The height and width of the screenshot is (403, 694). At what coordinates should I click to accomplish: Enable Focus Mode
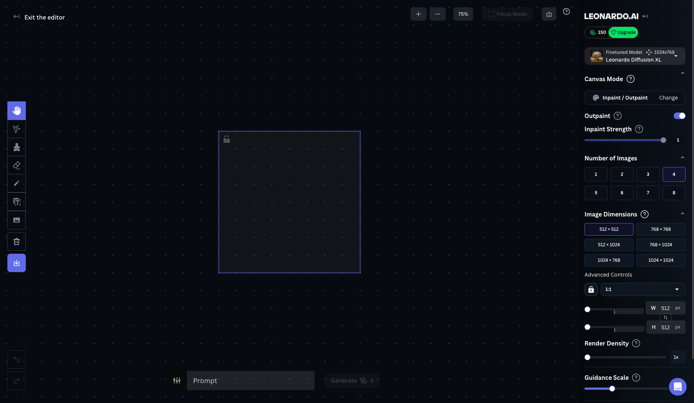(507, 14)
